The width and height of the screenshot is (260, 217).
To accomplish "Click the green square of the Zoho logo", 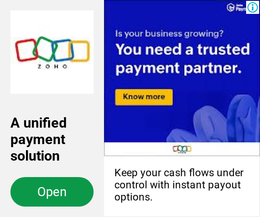I will [x=45, y=49].
